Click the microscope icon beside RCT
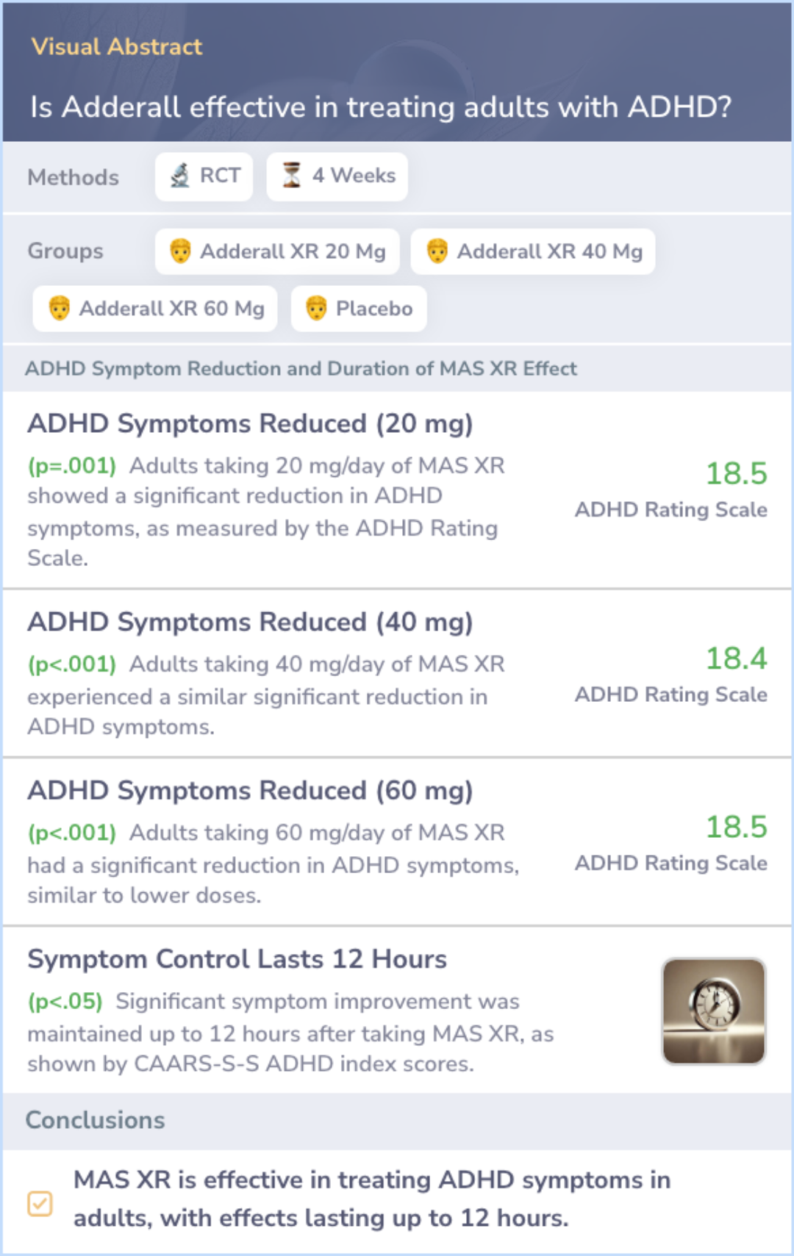 click(x=180, y=176)
